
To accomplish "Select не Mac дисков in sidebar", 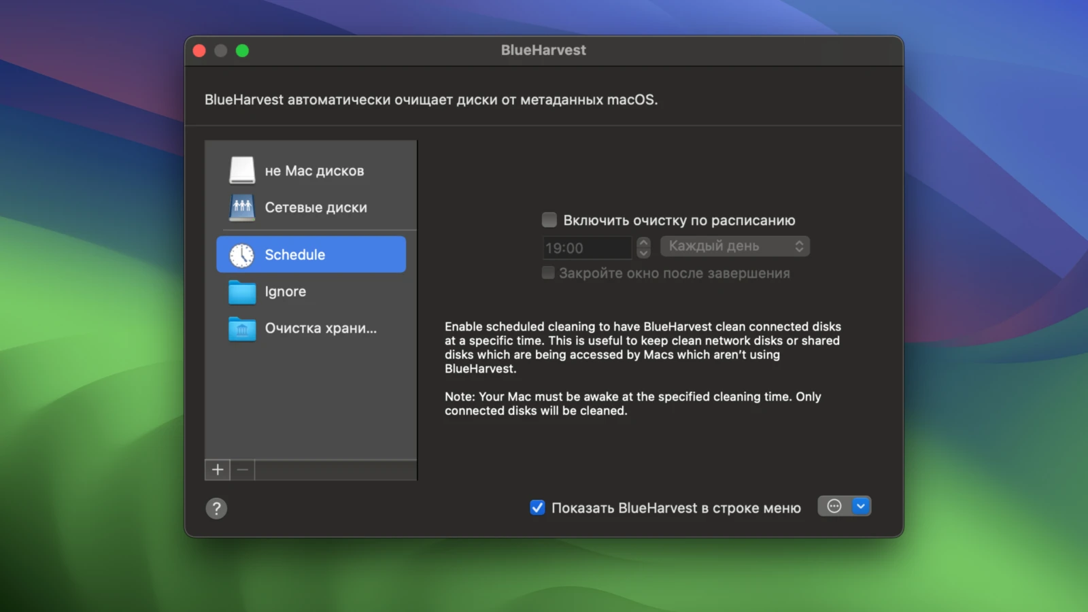I will pyautogui.click(x=314, y=171).
